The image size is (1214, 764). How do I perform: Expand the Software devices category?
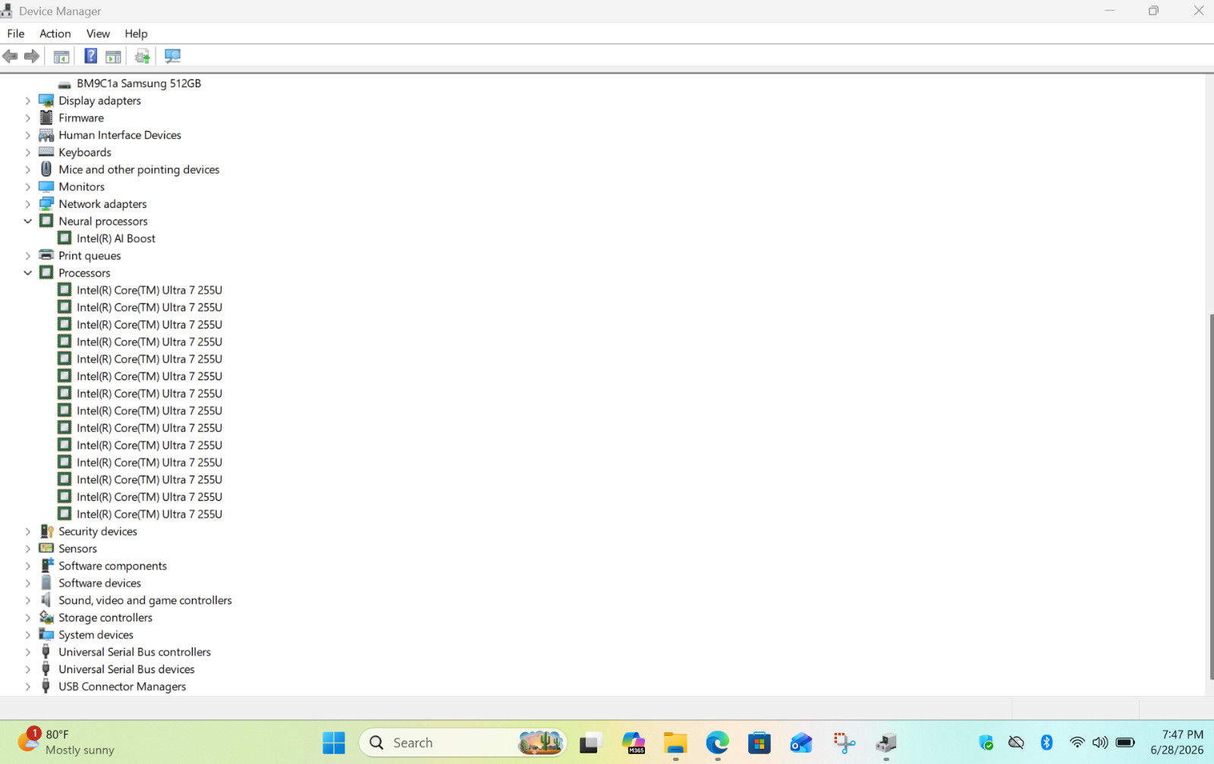(x=28, y=583)
